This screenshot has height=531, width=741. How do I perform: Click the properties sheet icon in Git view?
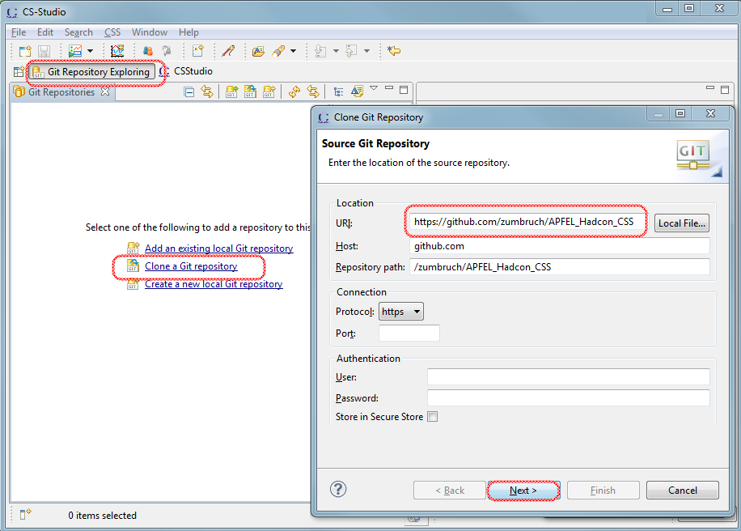(x=358, y=91)
